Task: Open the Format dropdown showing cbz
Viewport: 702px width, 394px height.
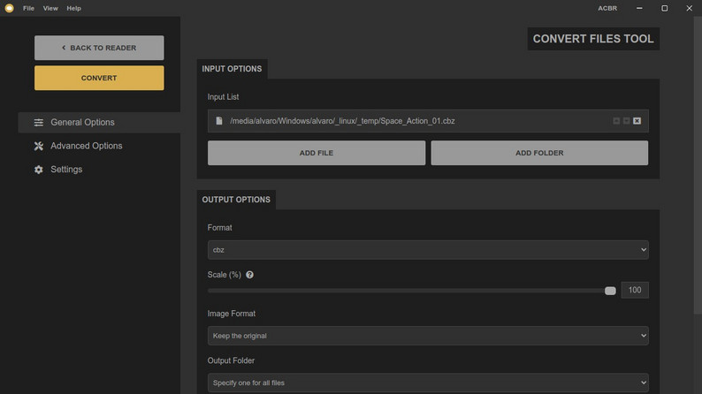Action: tap(428, 249)
